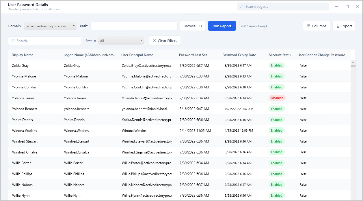Click False value in Zelda Gray row
363x201 pixels.
[x=303, y=66]
